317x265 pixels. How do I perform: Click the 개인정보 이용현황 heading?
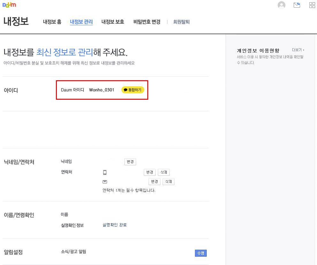tap(258, 51)
